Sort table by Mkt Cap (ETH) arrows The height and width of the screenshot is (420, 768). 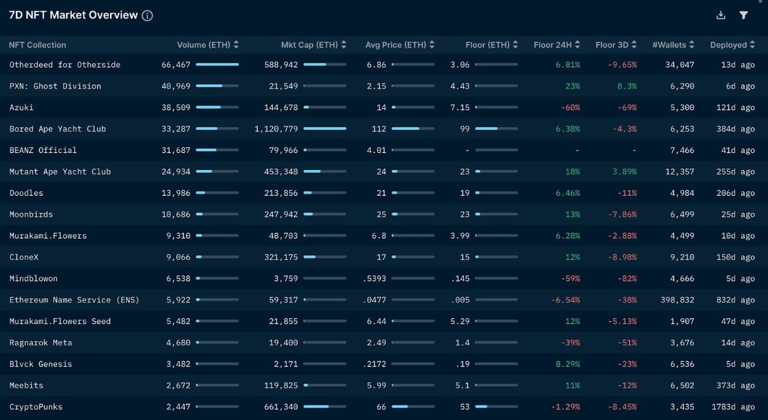pyautogui.click(x=344, y=45)
